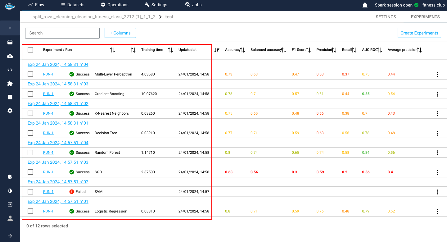Viewport: 447px width, 242px height.
Task: Click into the Search input field
Action: (x=62, y=33)
